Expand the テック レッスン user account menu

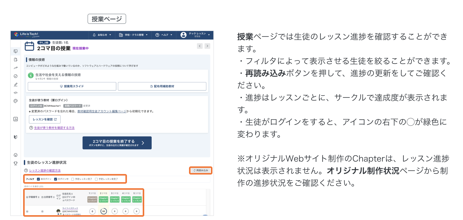[195, 35]
